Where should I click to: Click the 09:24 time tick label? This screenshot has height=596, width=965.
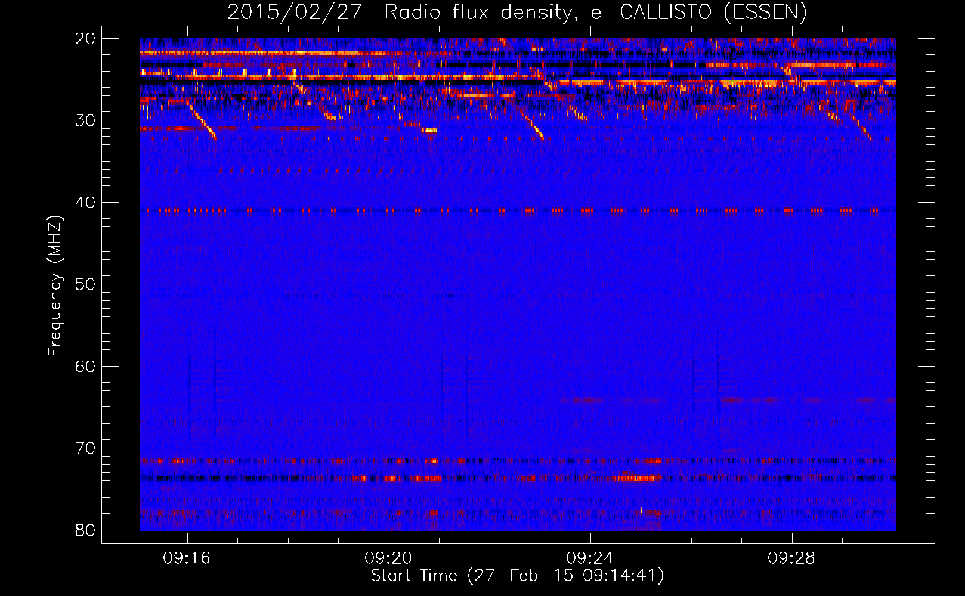(x=590, y=558)
